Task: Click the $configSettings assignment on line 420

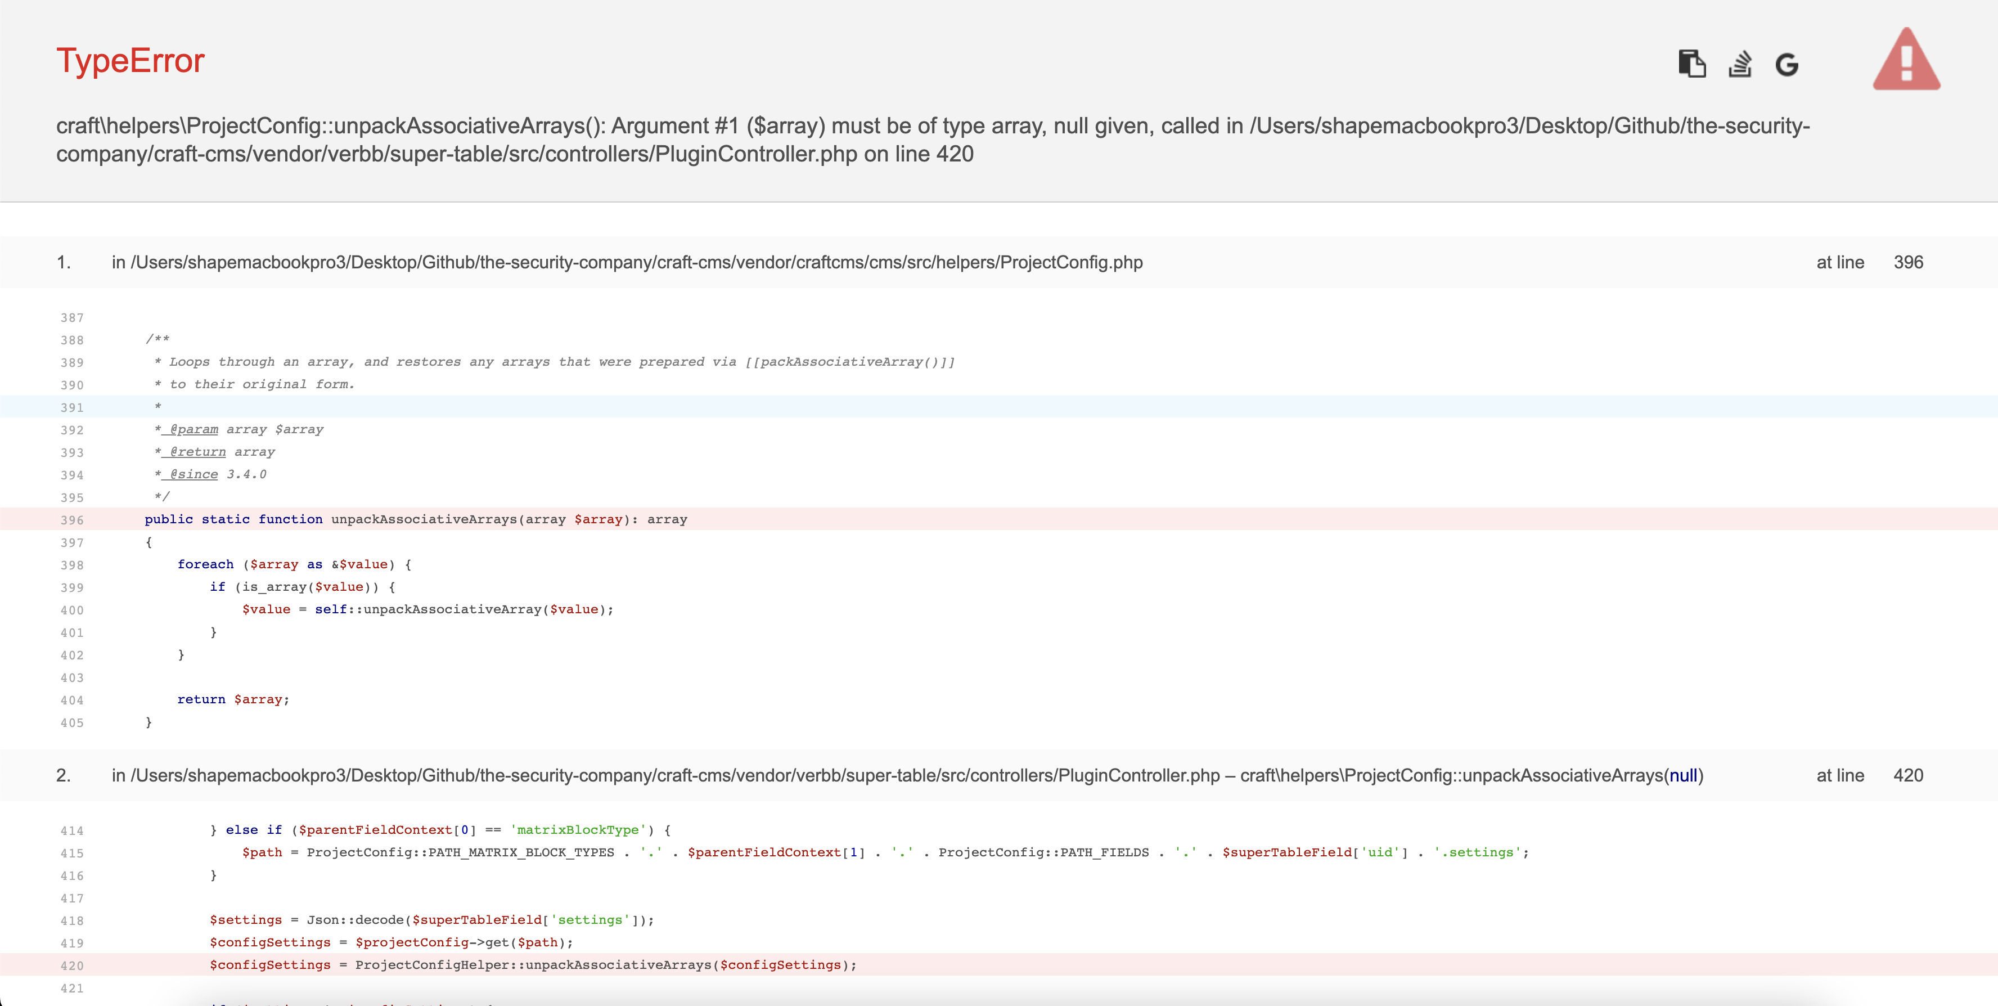Action: click(x=532, y=965)
